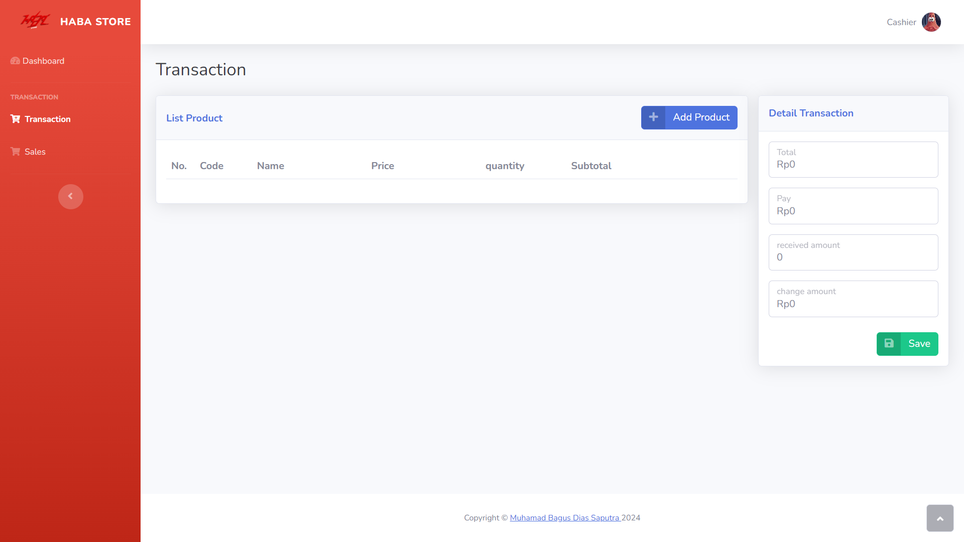
Task: Click the HABA STORE logo icon
Action: click(x=35, y=22)
